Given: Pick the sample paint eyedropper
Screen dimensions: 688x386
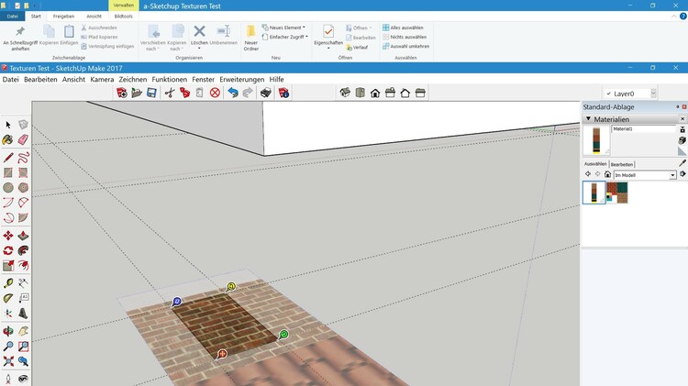Looking at the screenshot, I should click(x=682, y=162).
